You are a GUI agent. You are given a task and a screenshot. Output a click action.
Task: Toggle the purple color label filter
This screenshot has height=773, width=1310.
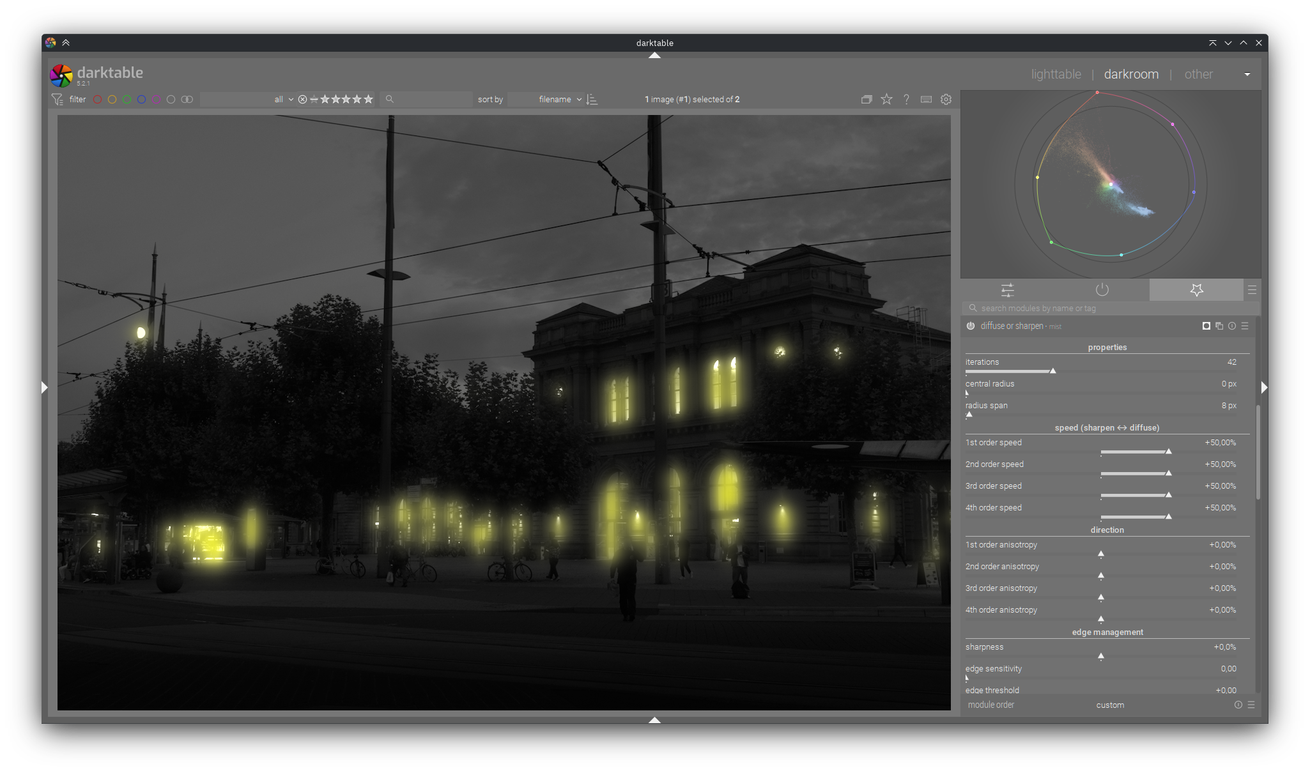[x=156, y=100]
